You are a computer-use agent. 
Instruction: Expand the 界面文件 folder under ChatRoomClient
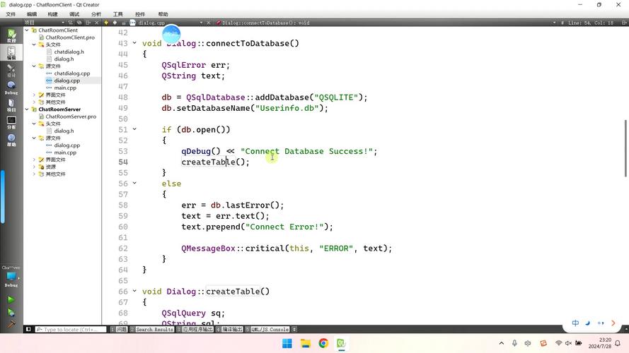pos(34,95)
